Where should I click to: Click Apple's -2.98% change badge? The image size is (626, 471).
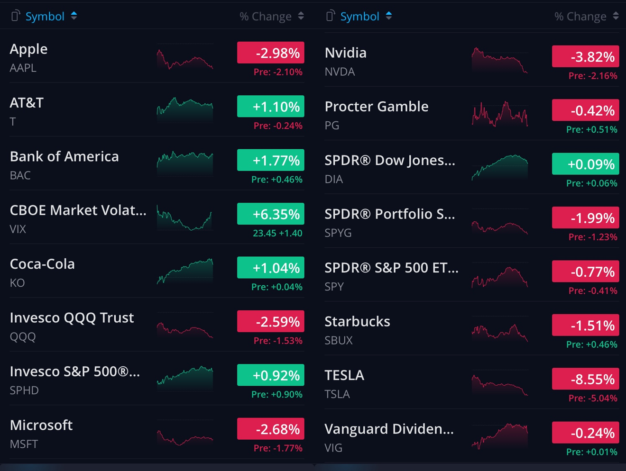271,53
